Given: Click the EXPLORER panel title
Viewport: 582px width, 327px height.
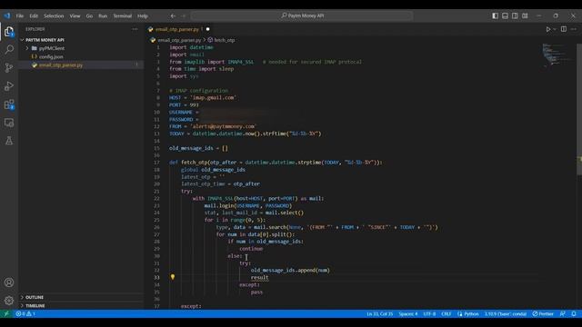Looking at the screenshot, I should tap(35, 29).
